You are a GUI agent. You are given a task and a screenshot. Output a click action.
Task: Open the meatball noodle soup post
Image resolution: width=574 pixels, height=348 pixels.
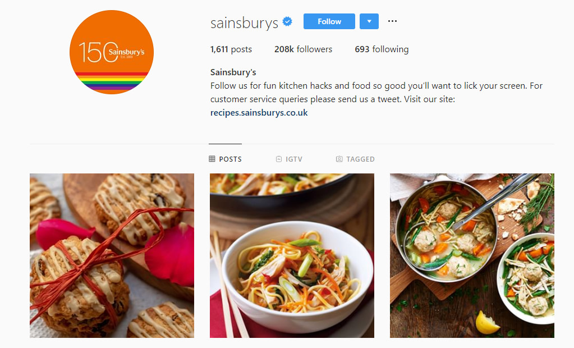click(472, 256)
